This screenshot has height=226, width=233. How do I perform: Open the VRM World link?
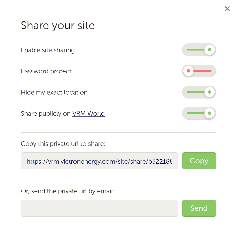(x=88, y=114)
